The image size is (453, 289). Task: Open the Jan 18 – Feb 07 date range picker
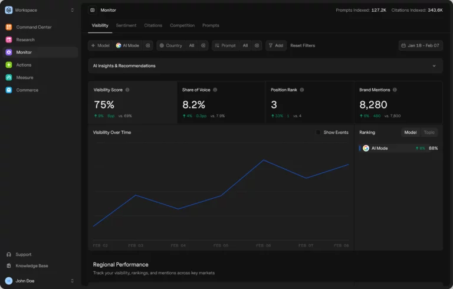click(421, 45)
